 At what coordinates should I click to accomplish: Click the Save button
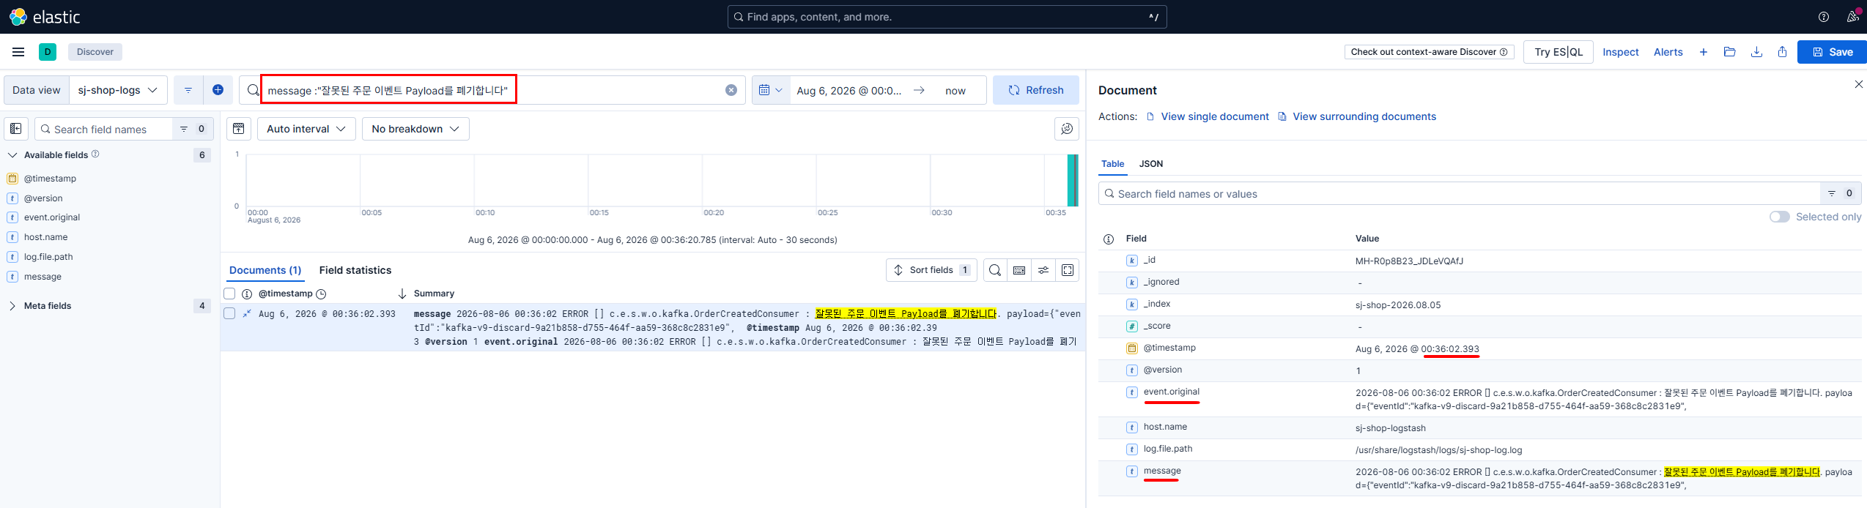tap(1832, 52)
